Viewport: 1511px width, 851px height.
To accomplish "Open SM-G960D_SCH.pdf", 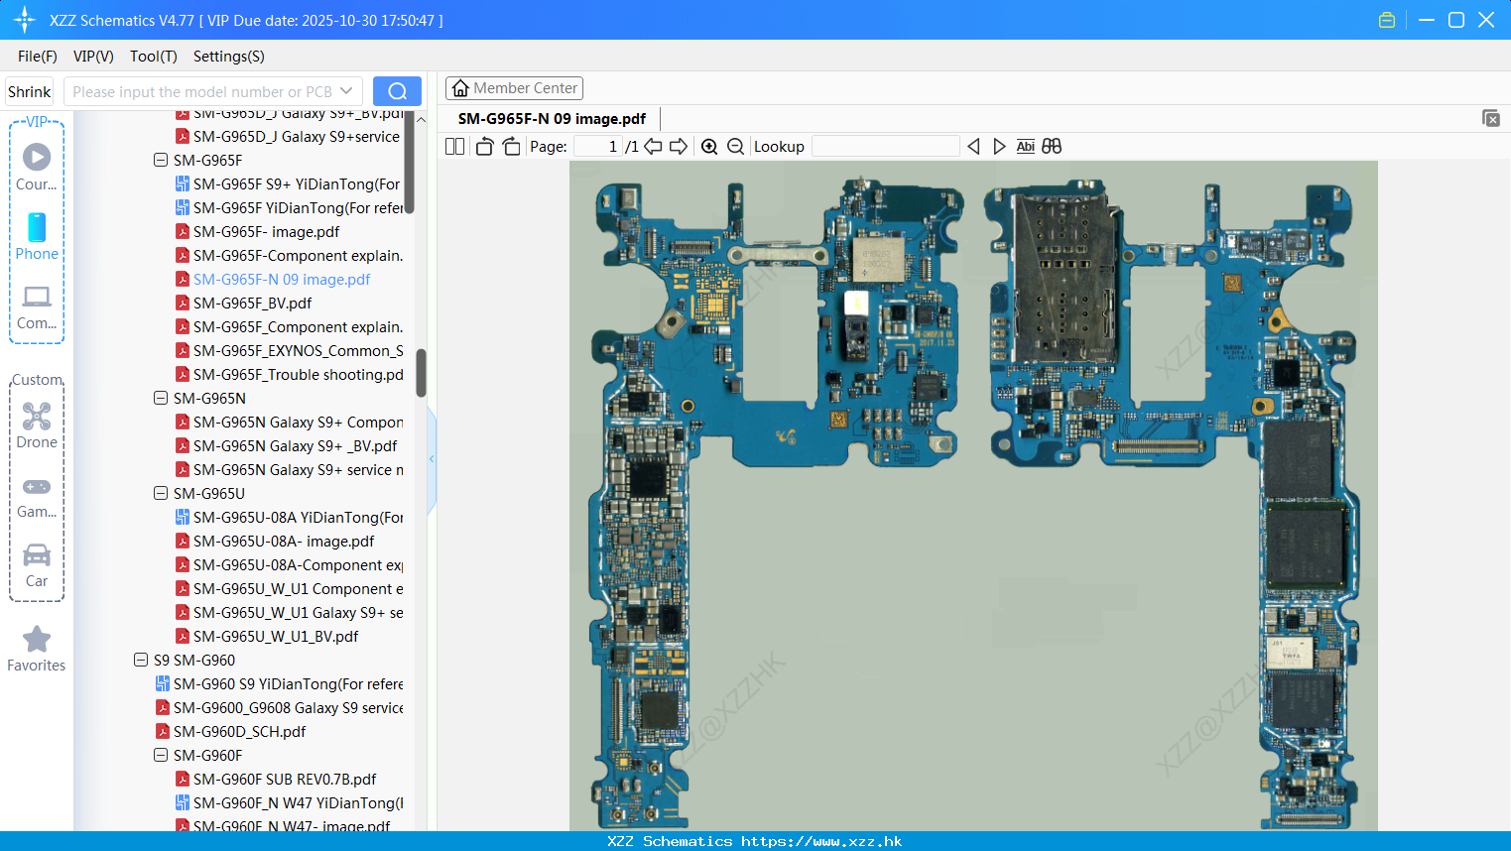I will (x=239, y=731).
